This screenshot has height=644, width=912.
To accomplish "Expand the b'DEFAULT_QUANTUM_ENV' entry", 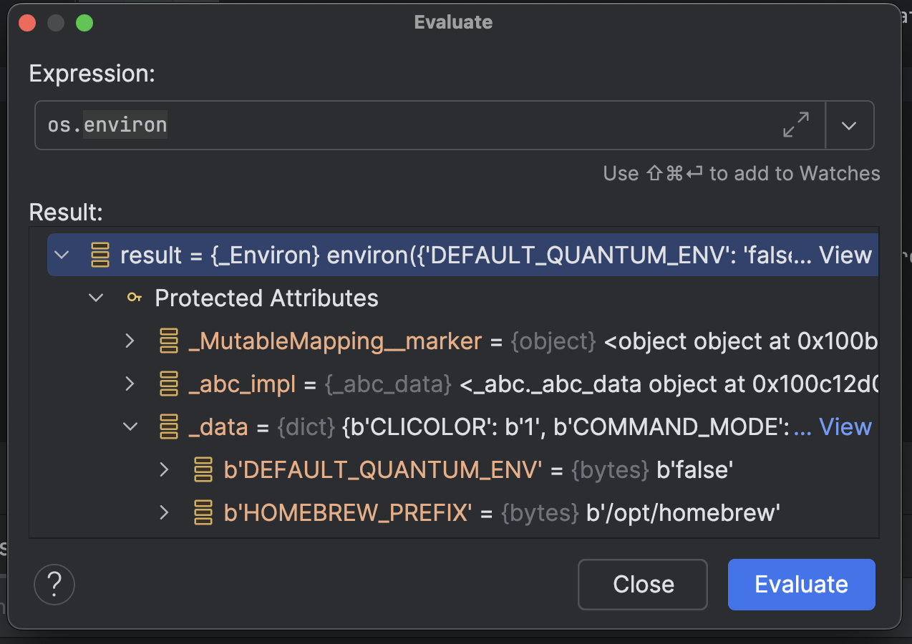I will click(x=164, y=469).
